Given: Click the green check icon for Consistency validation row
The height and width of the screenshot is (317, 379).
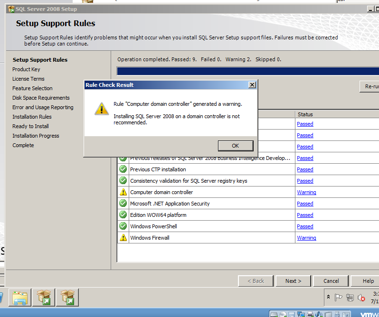Looking at the screenshot, I should [123, 180].
